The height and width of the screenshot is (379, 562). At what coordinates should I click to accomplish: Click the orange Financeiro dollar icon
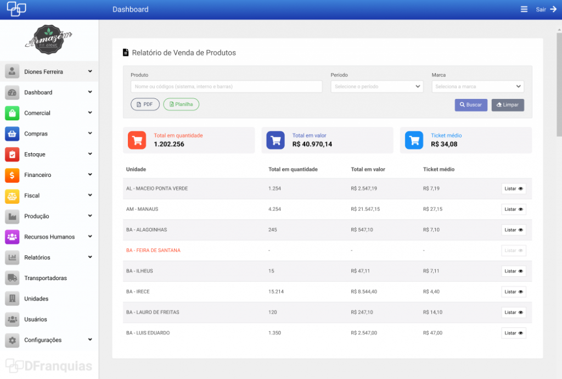(12, 175)
